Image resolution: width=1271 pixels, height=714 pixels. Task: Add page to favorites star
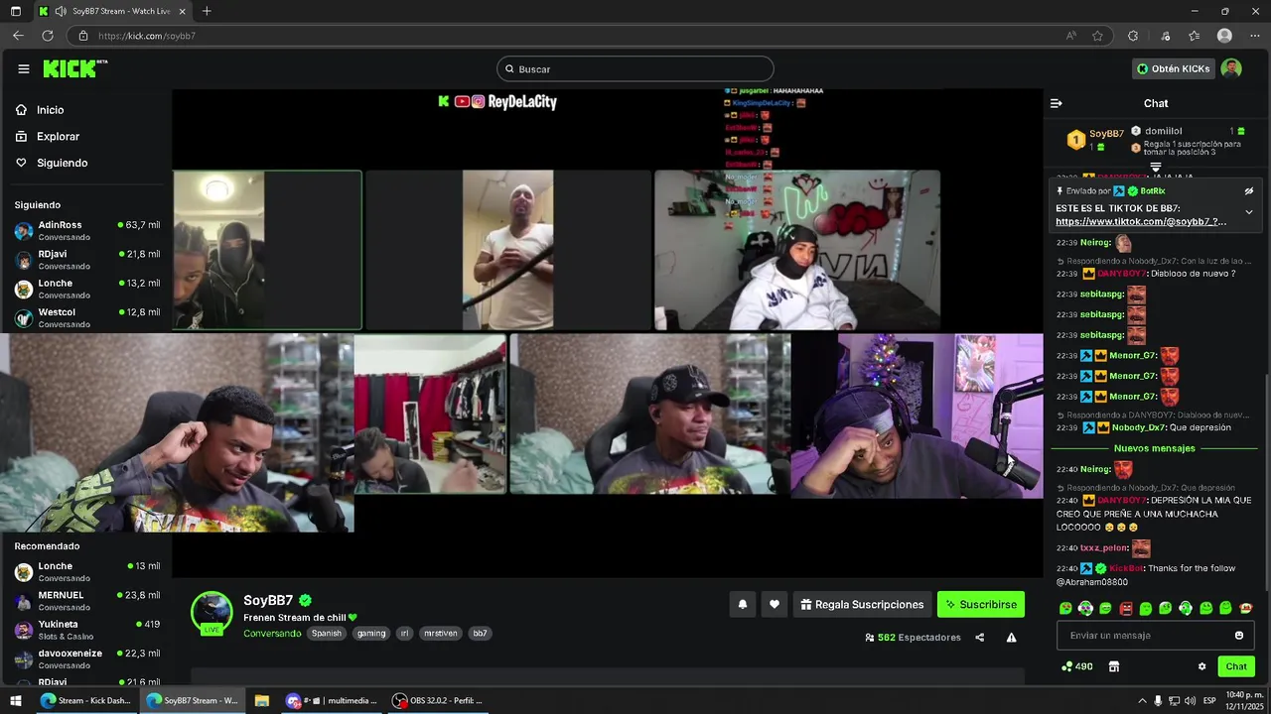point(1097,36)
